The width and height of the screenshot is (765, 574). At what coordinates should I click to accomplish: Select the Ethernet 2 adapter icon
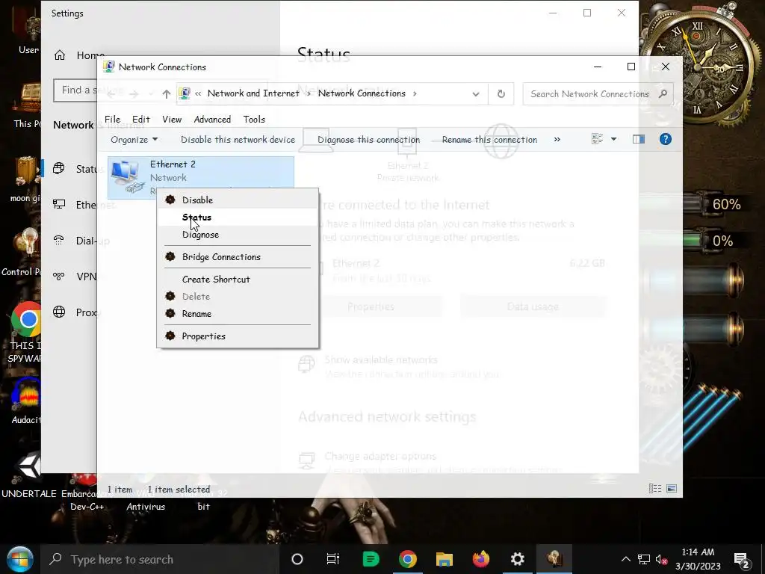coord(127,177)
